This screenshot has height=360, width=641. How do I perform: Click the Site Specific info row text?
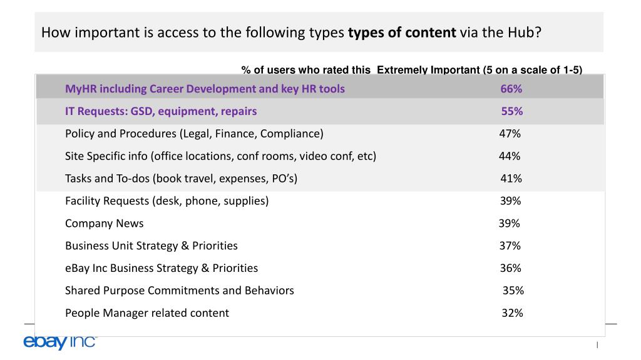pyautogui.click(x=221, y=156)
